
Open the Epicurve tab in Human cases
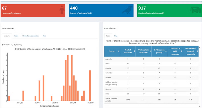click(7, 36)
